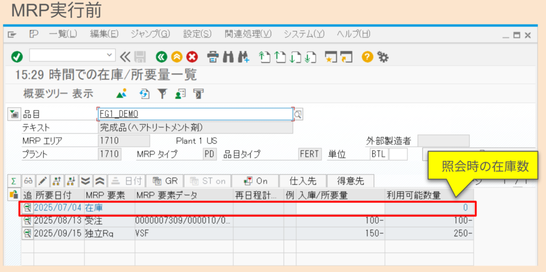
Task: Open the 関連処理(V) menu
Action: coord(248,34)
